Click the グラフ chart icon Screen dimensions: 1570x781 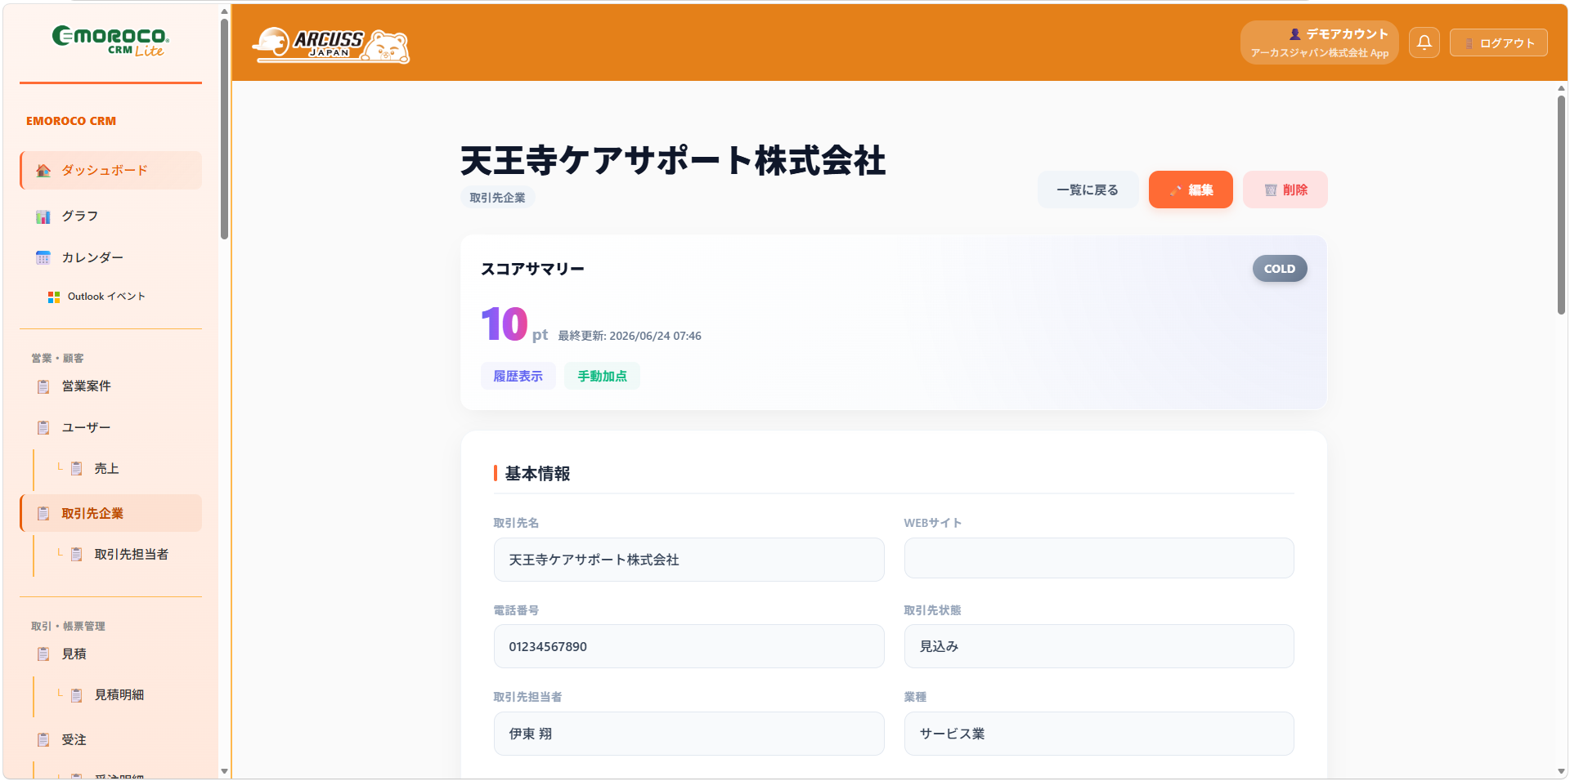[x=43, y=216]
